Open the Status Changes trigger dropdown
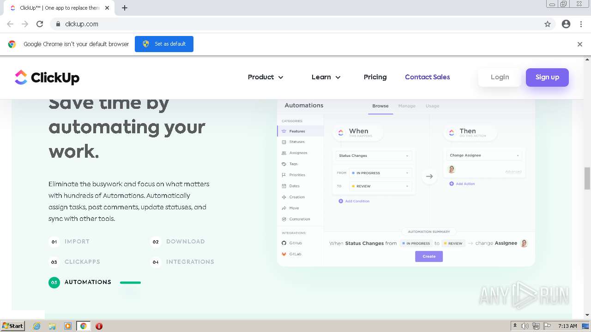The image size is (591, 332). (374, 156)
